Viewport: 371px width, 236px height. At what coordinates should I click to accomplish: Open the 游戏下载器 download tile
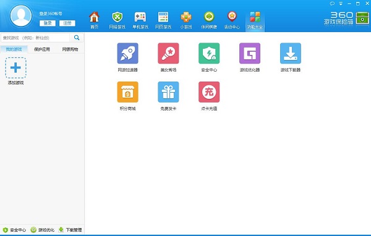click(x=291, y=53)
